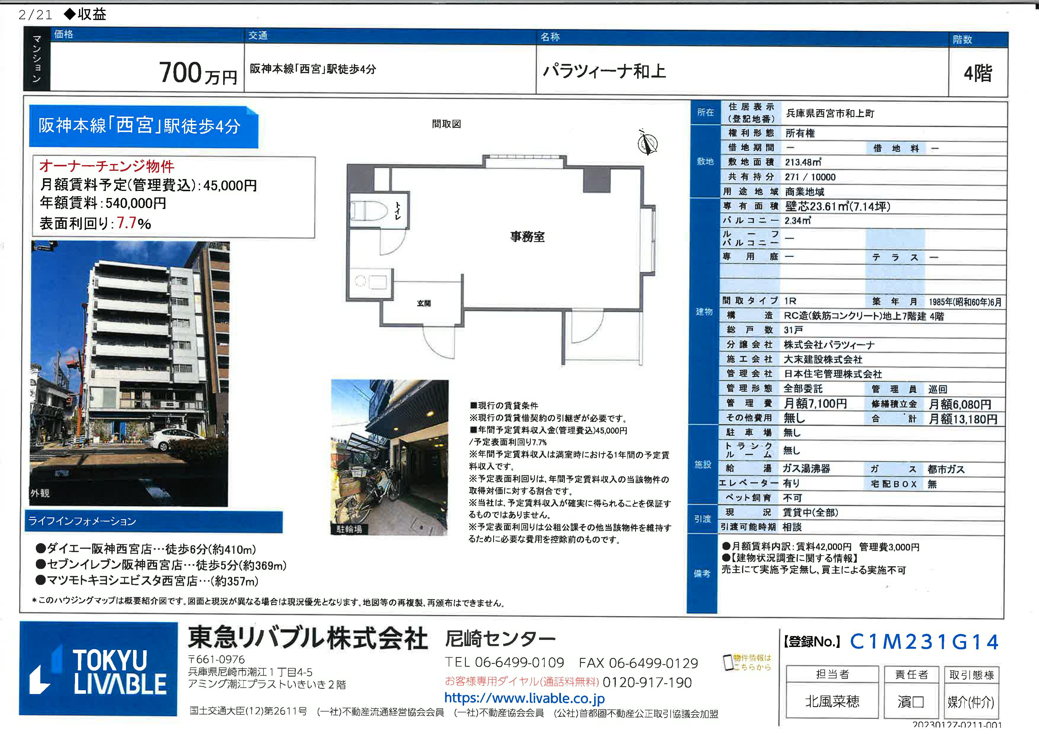This screenshot has width=1039, height=734.
Task: Click the 物件情報はこちらから link text
Action: (752, 663)
